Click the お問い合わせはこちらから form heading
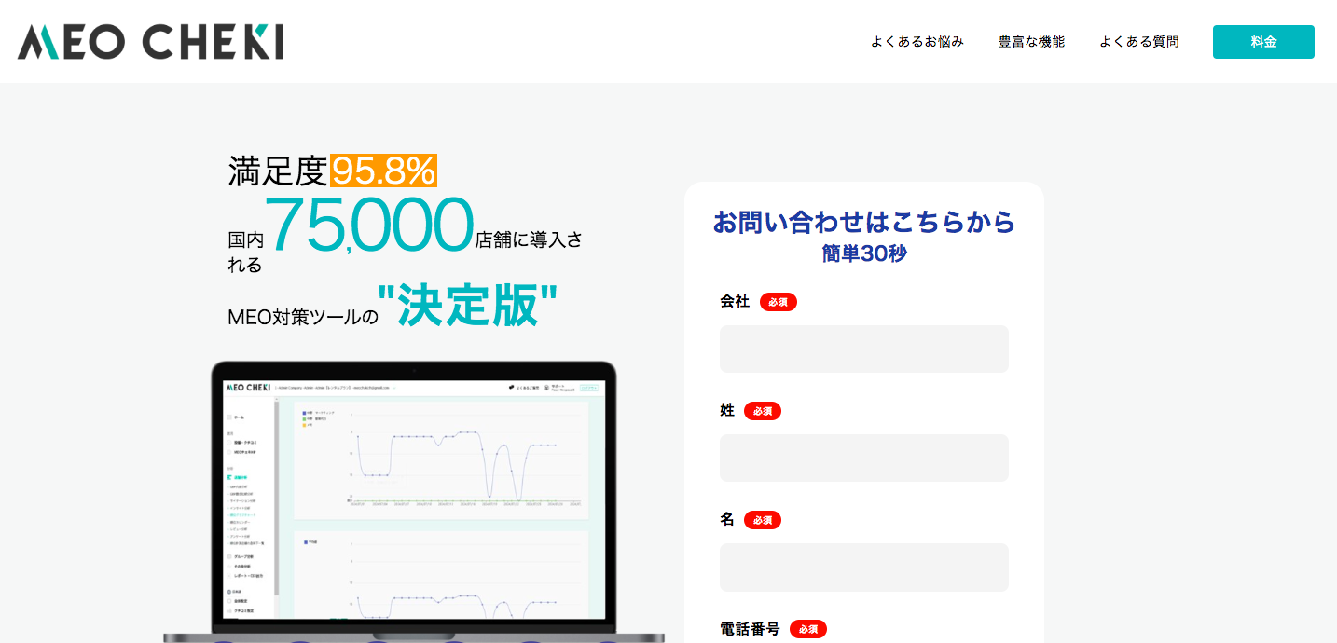This screenshot has height=643, width=1337. [x=864, y=223]
